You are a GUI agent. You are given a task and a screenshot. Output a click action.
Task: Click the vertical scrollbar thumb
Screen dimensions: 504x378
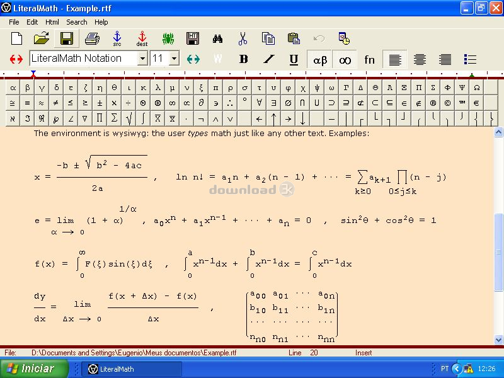click(x=498, y=252)
